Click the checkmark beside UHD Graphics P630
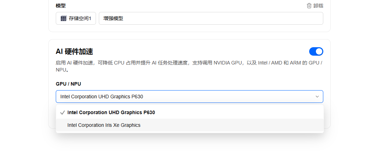 [x=62, y=112]
